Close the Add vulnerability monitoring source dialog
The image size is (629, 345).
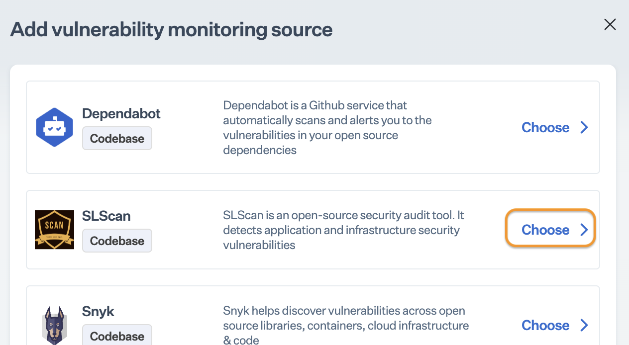click(x=610, y=24)
